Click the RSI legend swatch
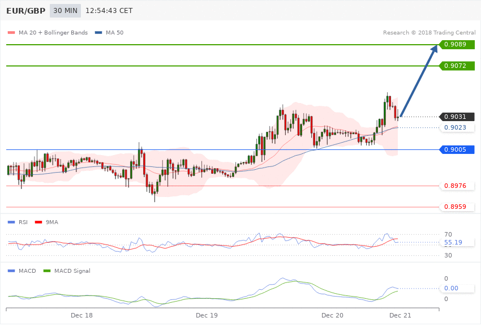 pos(11,222)
